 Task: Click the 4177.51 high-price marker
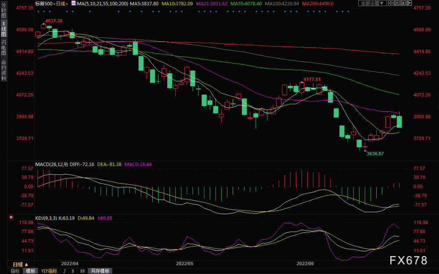tap(312, 79)
